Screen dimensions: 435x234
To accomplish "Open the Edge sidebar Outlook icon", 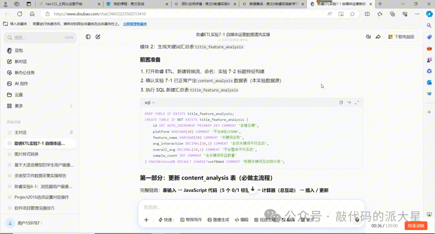I will pos(429,82).
